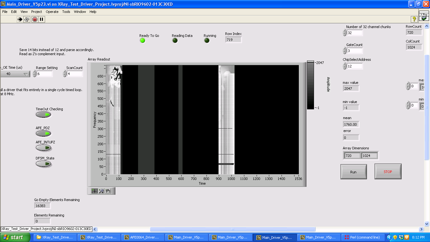The height and width of the screenshot is (242, 430).
Task: Open the File menu
Action: pos(5,12)
